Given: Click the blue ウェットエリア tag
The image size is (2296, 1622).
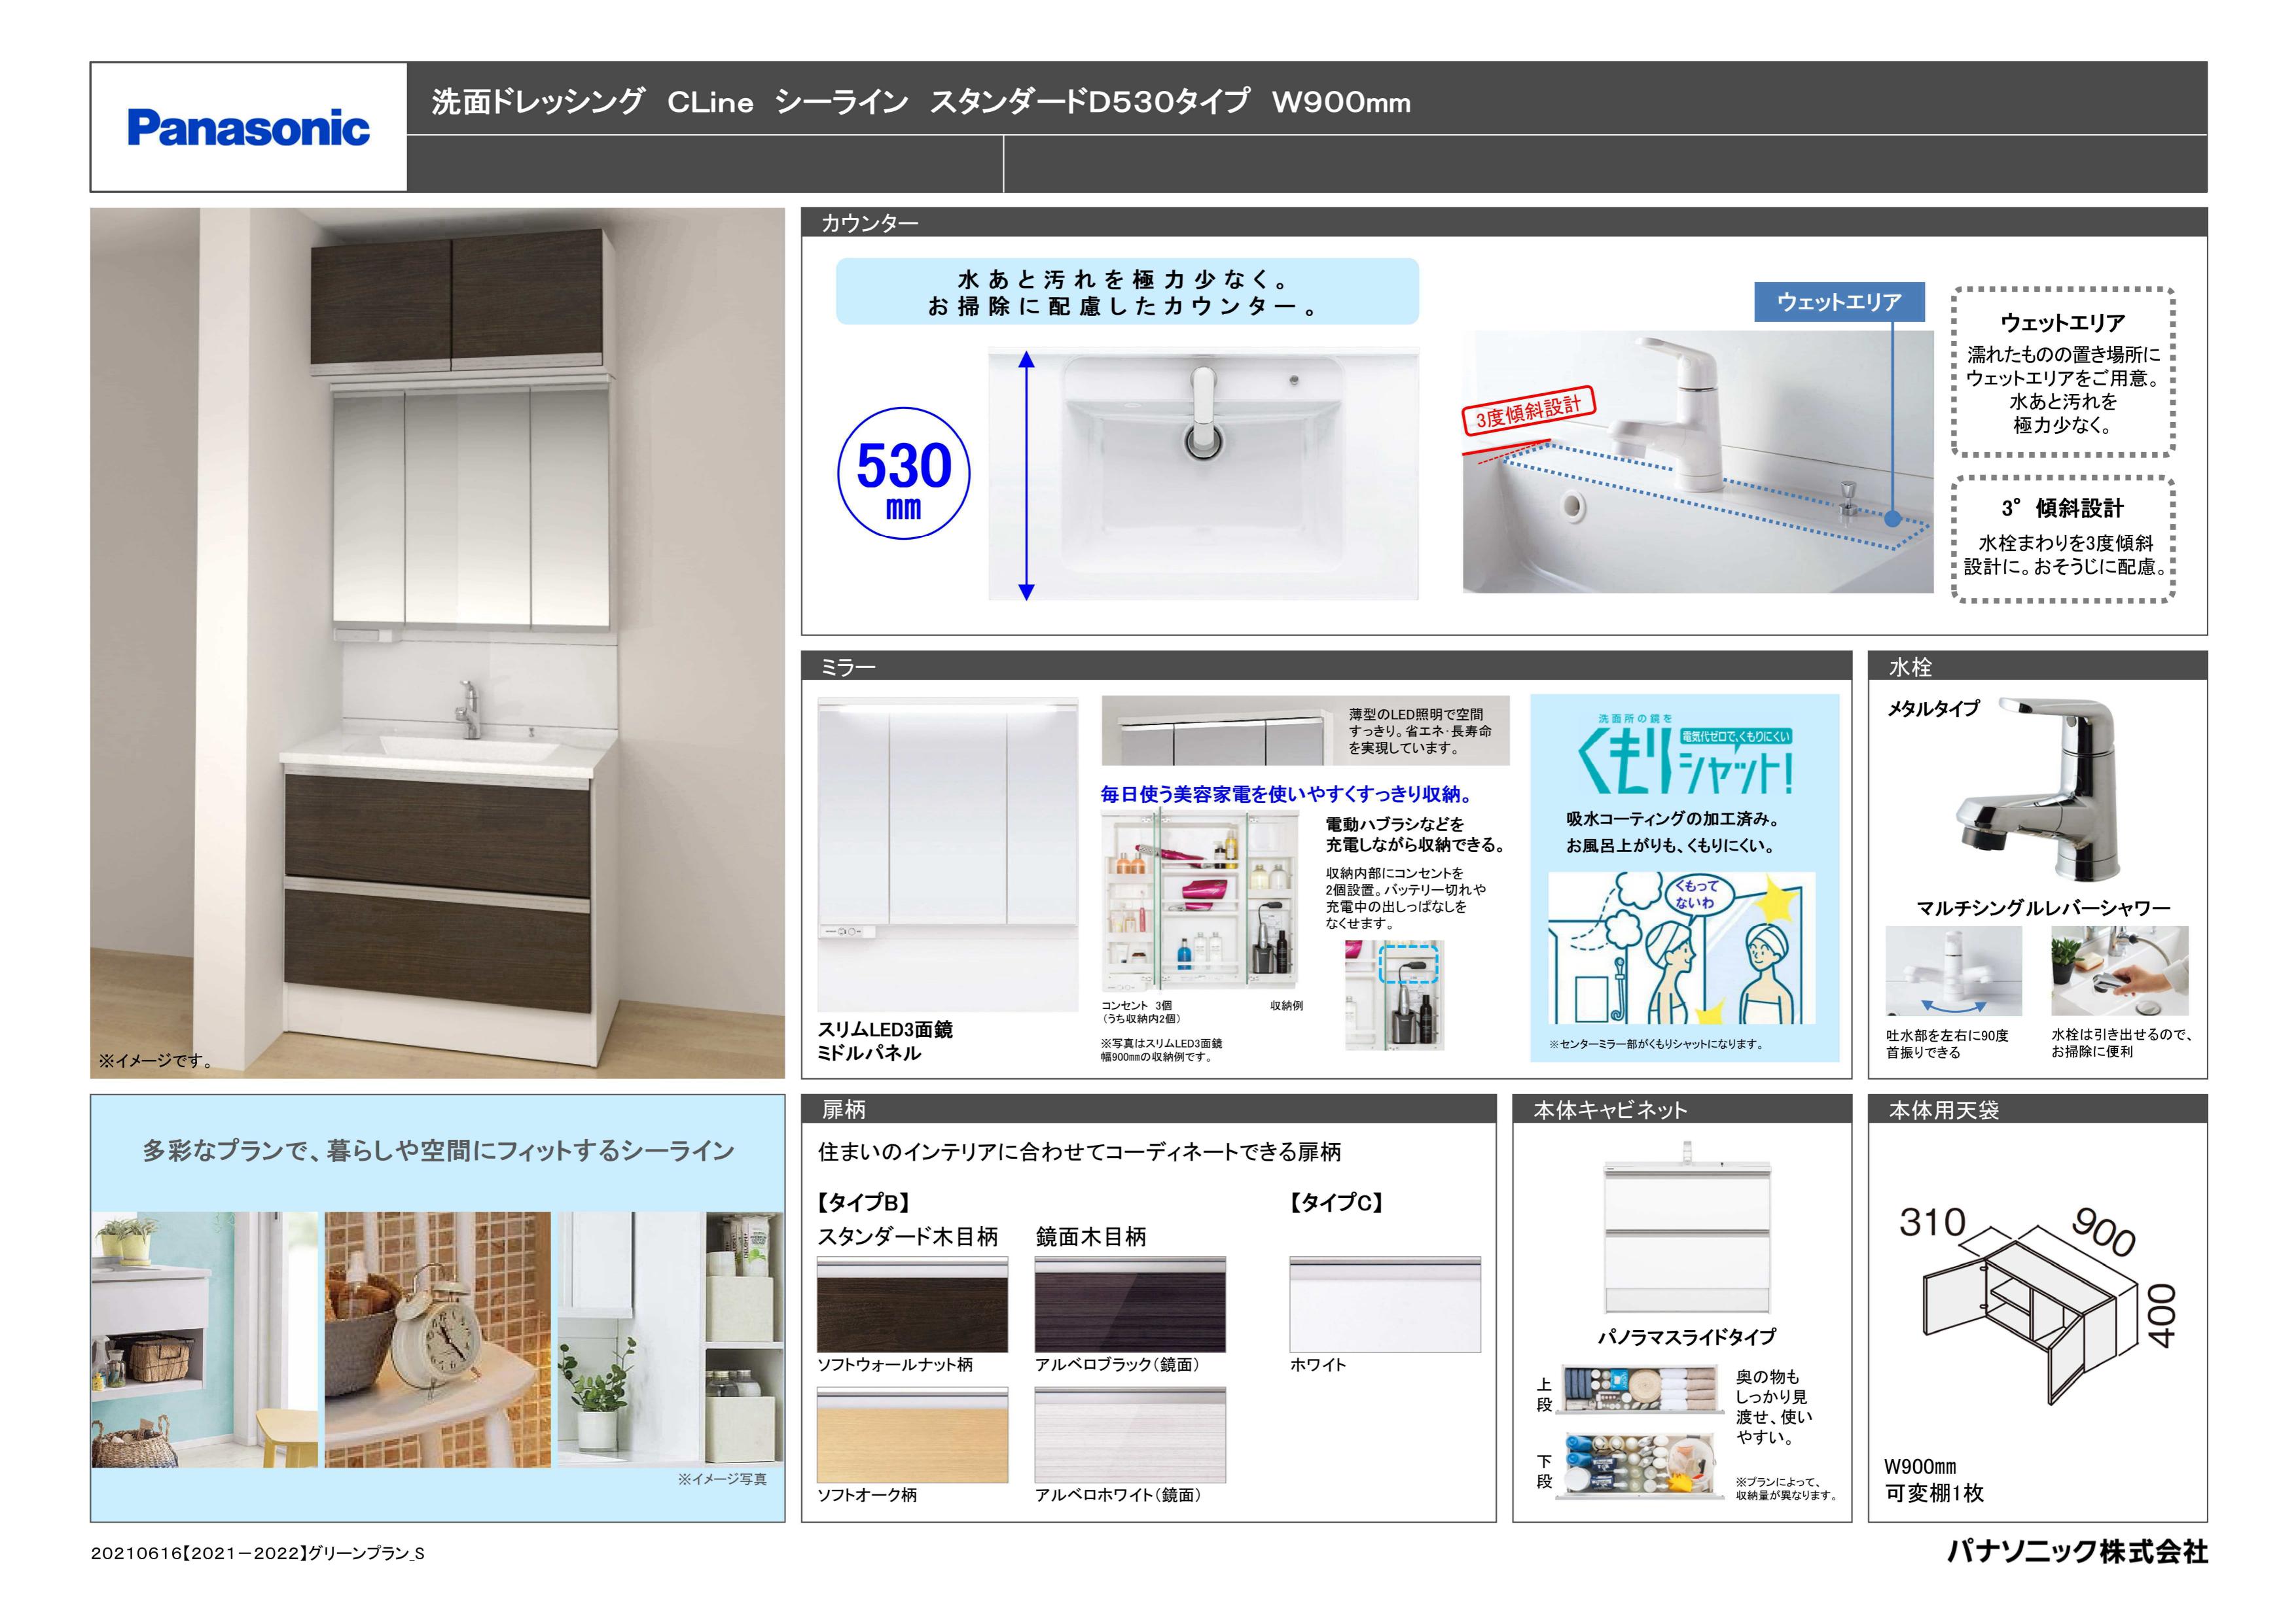Looking at the screenshot, I should point(1839,302).
